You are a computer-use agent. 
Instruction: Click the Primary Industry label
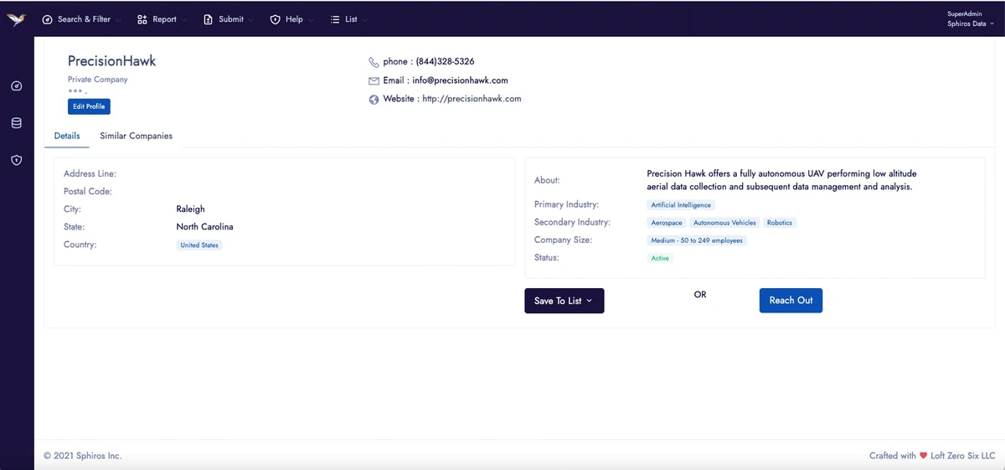(566, 204)
